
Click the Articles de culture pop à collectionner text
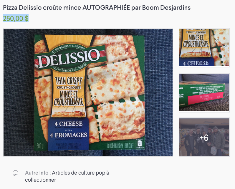(67, 176)
